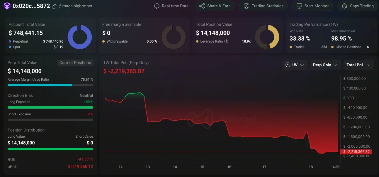The width and height of the screenshot is (379, 177).
Task: Click the Share & Earn label
Action: click(x=219, y=6)
